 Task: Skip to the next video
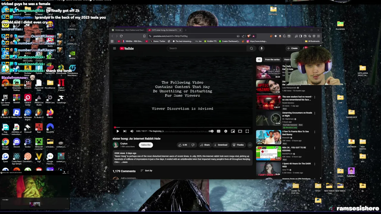point(125,131)
